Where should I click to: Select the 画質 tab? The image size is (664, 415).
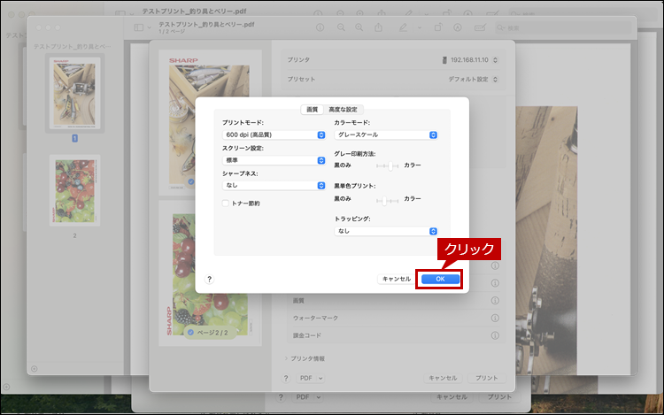pos(312,110)
